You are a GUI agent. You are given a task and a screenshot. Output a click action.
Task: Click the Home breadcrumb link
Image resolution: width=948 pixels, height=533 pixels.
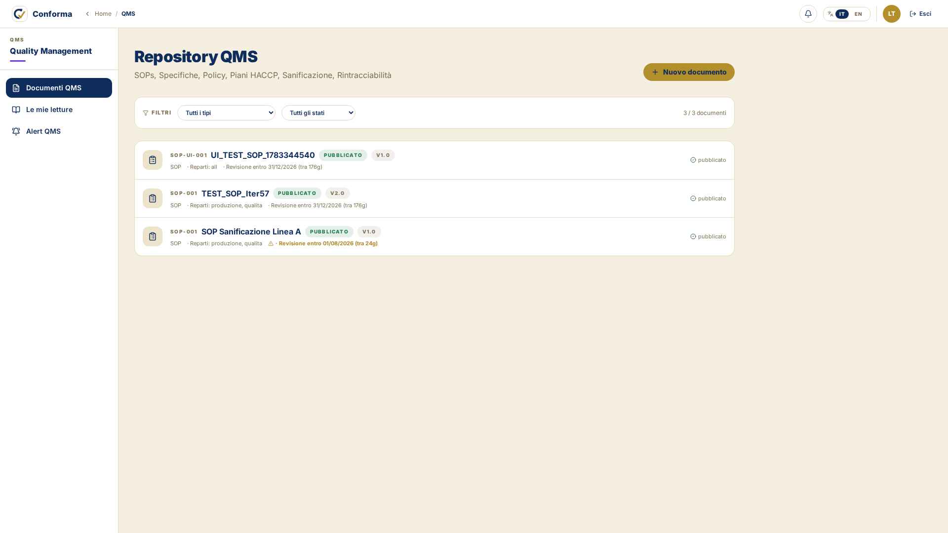pyautogui.click(x=103, y=14)
